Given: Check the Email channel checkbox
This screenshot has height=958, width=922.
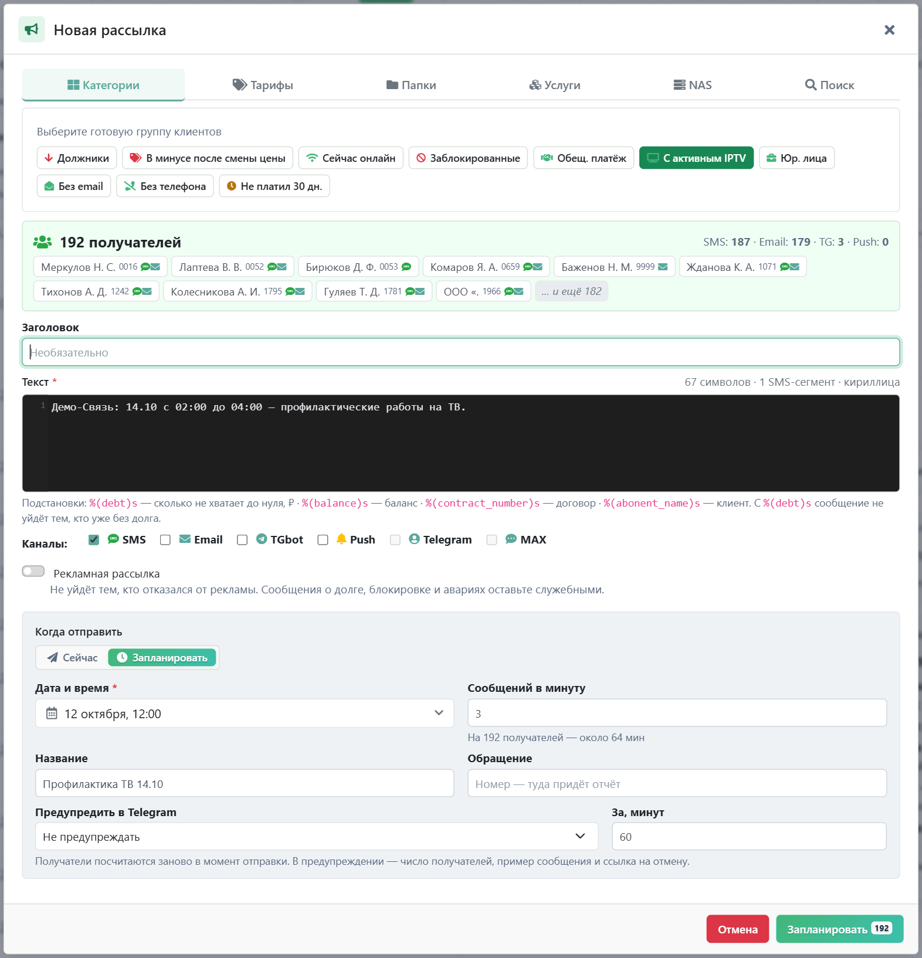Looking at the screenshot, I should [165, 539].
